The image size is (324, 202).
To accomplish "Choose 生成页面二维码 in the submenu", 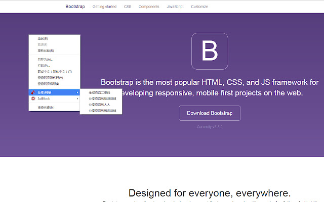I will (101, 92).
